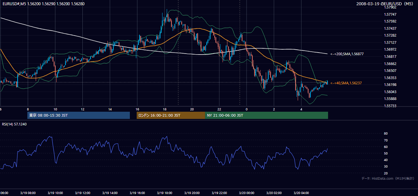418x196 pixels.
Task: Click the 2008-03-19 EUR/USD (M5) chart heading
Action: [385, 4]
